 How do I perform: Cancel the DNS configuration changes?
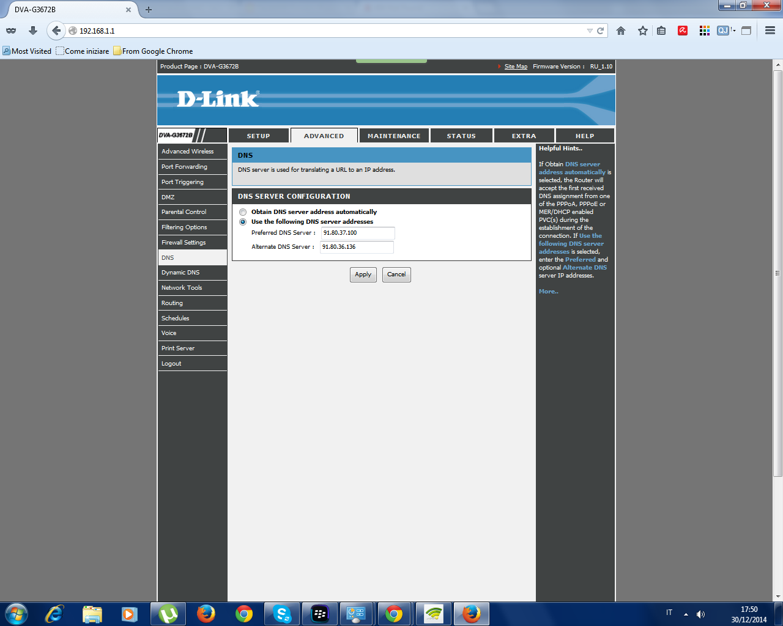(x=396, y=274)
